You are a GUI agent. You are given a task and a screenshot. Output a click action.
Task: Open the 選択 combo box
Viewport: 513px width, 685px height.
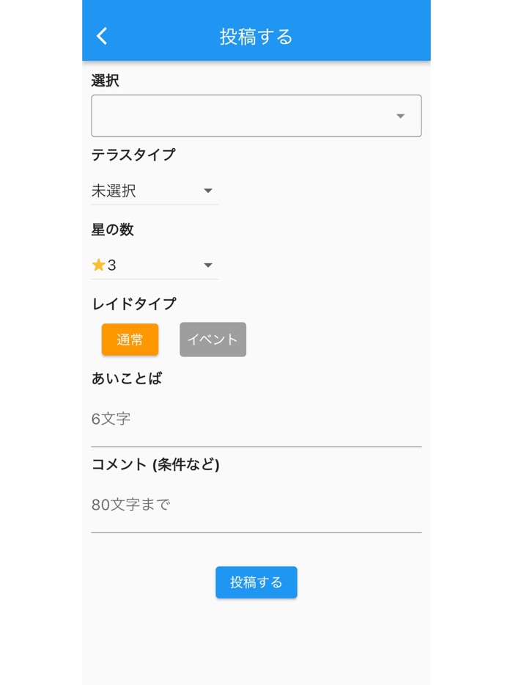click(x=256, y=116)
